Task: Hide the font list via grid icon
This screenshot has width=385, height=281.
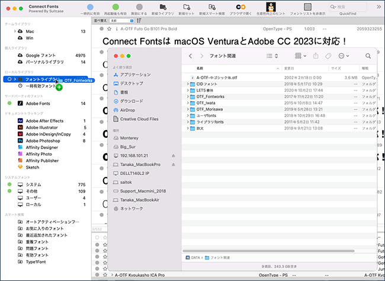Action: 307,7
